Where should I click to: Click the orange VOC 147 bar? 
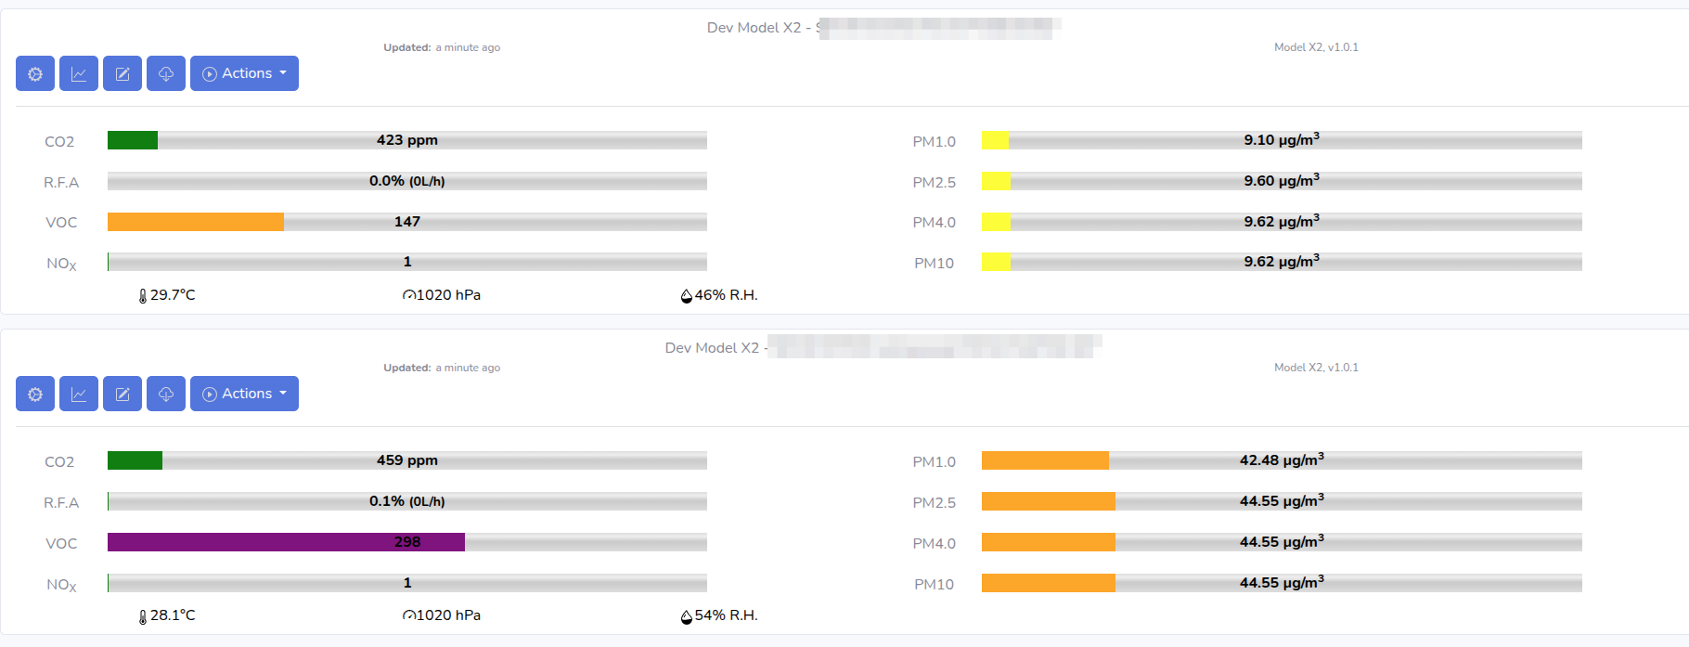pos(407,222)
